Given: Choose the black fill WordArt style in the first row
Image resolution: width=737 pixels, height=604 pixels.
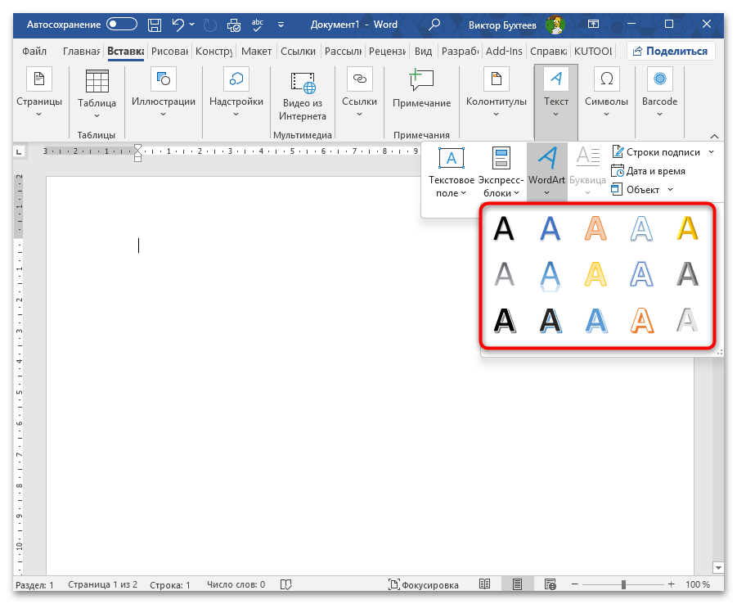Looking at the screenshot, I should pos(504,228).
